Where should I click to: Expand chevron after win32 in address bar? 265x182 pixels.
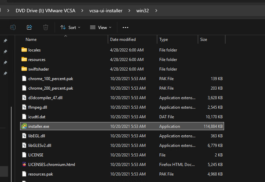click(156, 11)
